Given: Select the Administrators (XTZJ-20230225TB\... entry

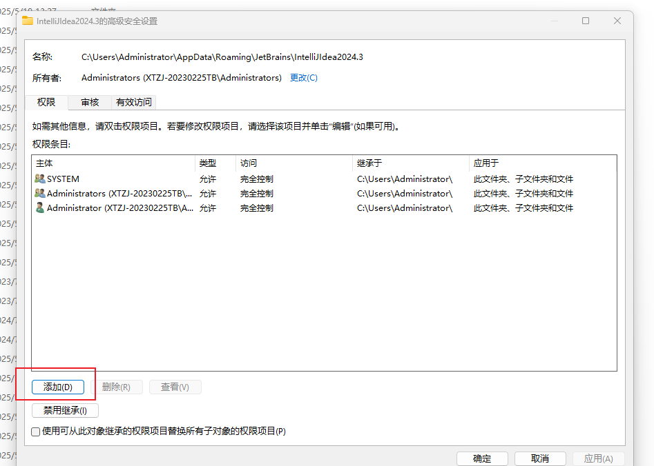Looking at the screenshot, I should 324,194.
